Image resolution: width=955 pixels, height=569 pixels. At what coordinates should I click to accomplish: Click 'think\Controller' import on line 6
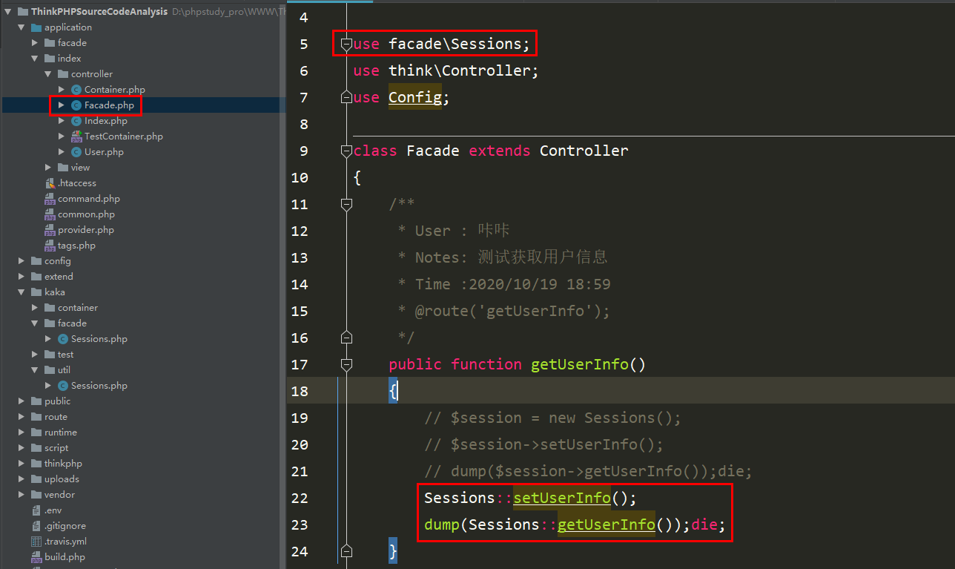point(460,71)
